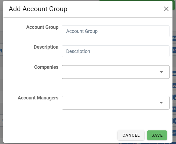Click the X icon in dialog header
This screenshot has height=144, width=176.
point(166,9)
